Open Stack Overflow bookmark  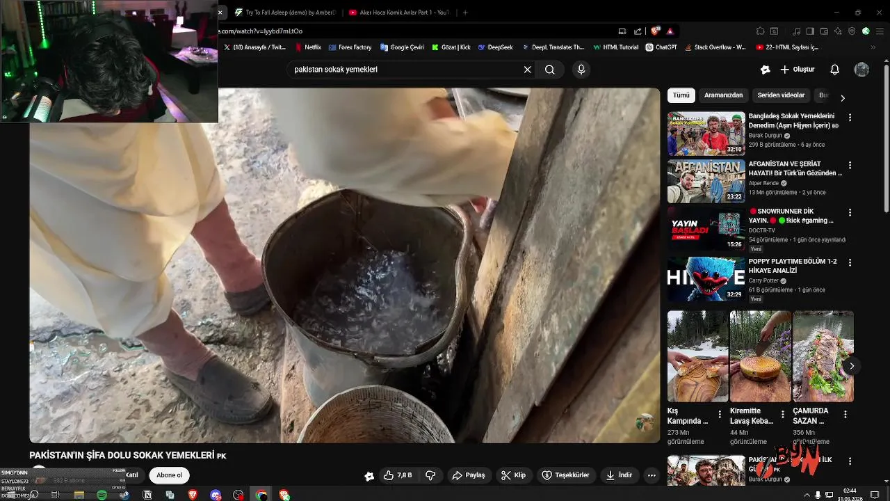715,47
